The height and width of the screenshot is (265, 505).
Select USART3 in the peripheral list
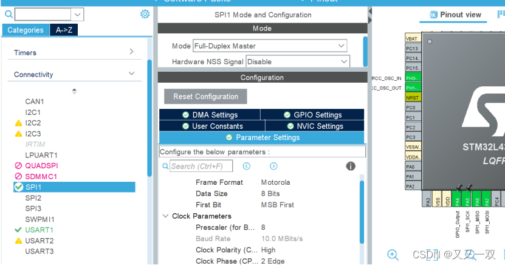40,251
